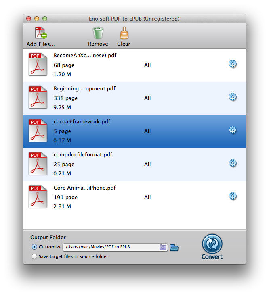The height and width of the screenshot is (296, 269).
Task: Click the 338 page label
Action: tap(65, 98)
